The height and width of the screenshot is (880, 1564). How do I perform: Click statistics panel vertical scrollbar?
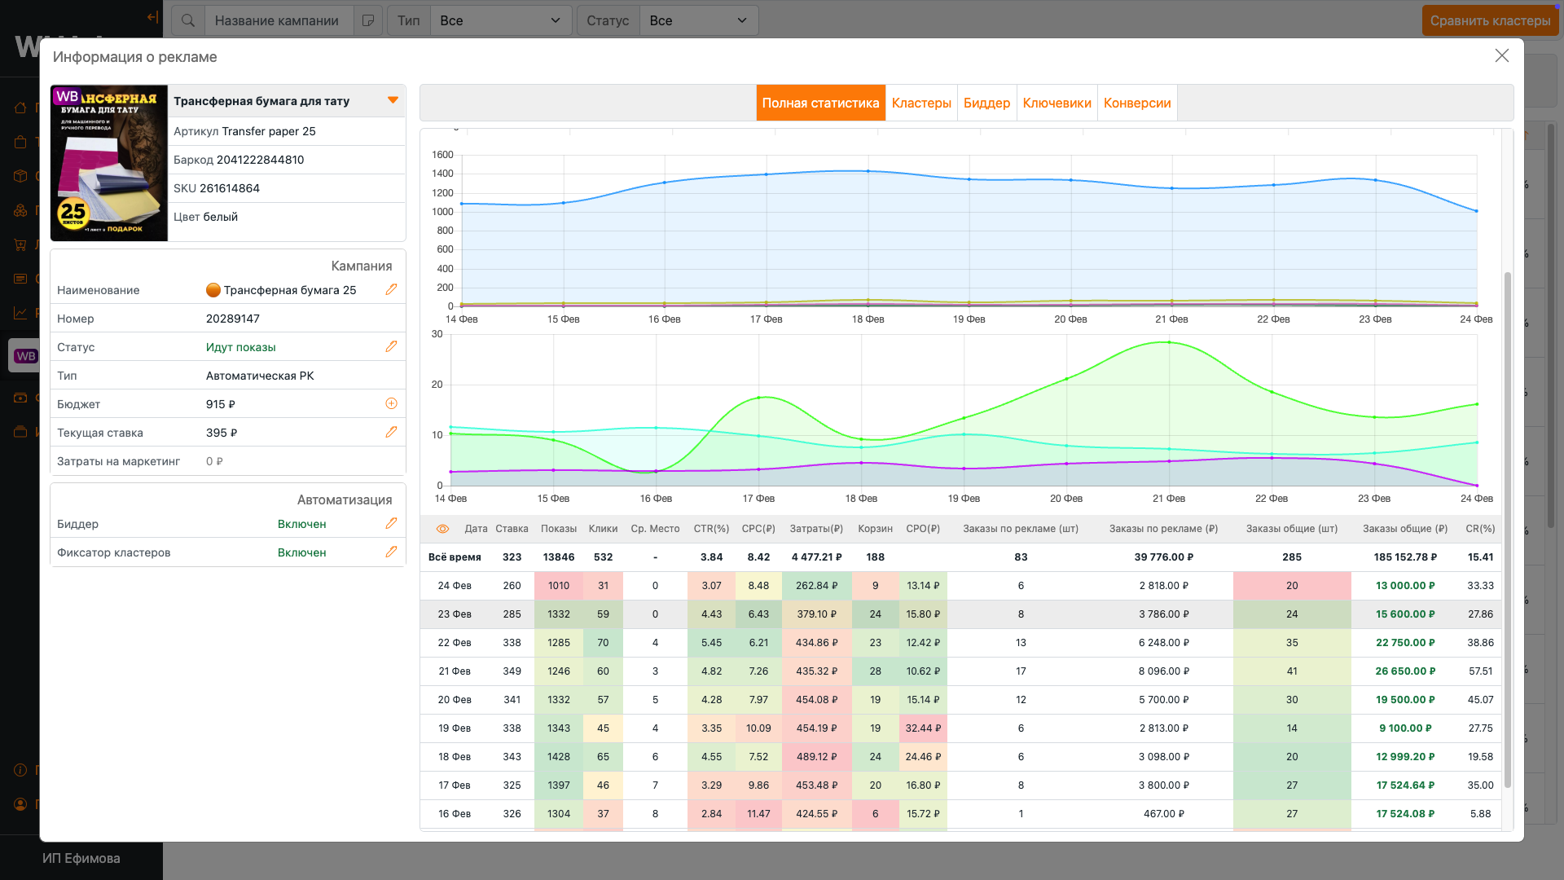click(1507, 530)
